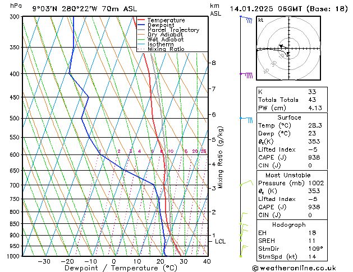353x272 pixels.
Task: Click the 'Surface' section heading
Action: tap(289, 118)
